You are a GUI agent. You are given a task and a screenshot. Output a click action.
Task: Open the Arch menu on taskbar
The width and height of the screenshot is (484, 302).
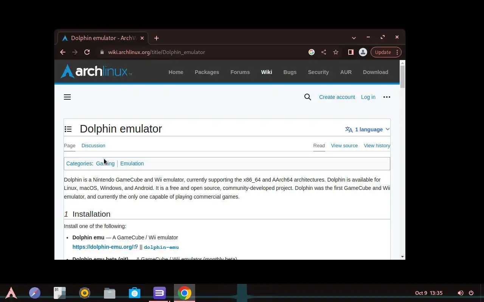click(x=11, y=293)
